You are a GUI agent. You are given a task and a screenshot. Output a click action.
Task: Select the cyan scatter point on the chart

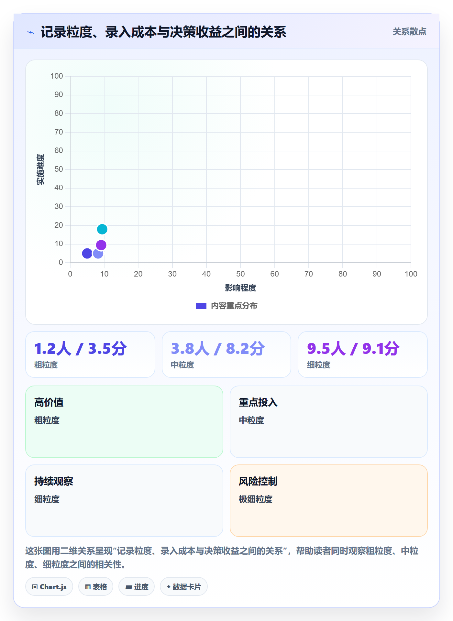[x=102, y=229]
